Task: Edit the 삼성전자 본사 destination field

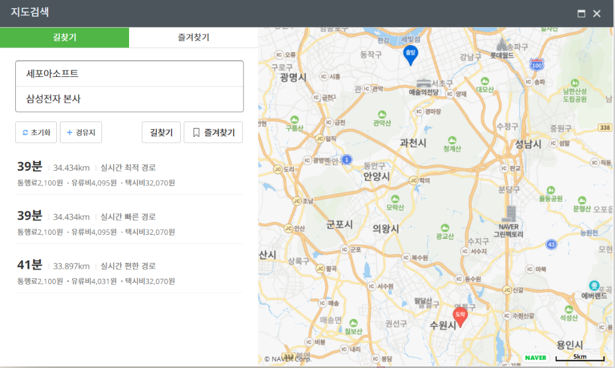Action: coord(130,99)
